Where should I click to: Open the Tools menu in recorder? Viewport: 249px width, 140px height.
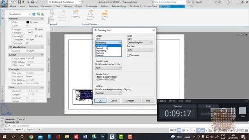181,101
